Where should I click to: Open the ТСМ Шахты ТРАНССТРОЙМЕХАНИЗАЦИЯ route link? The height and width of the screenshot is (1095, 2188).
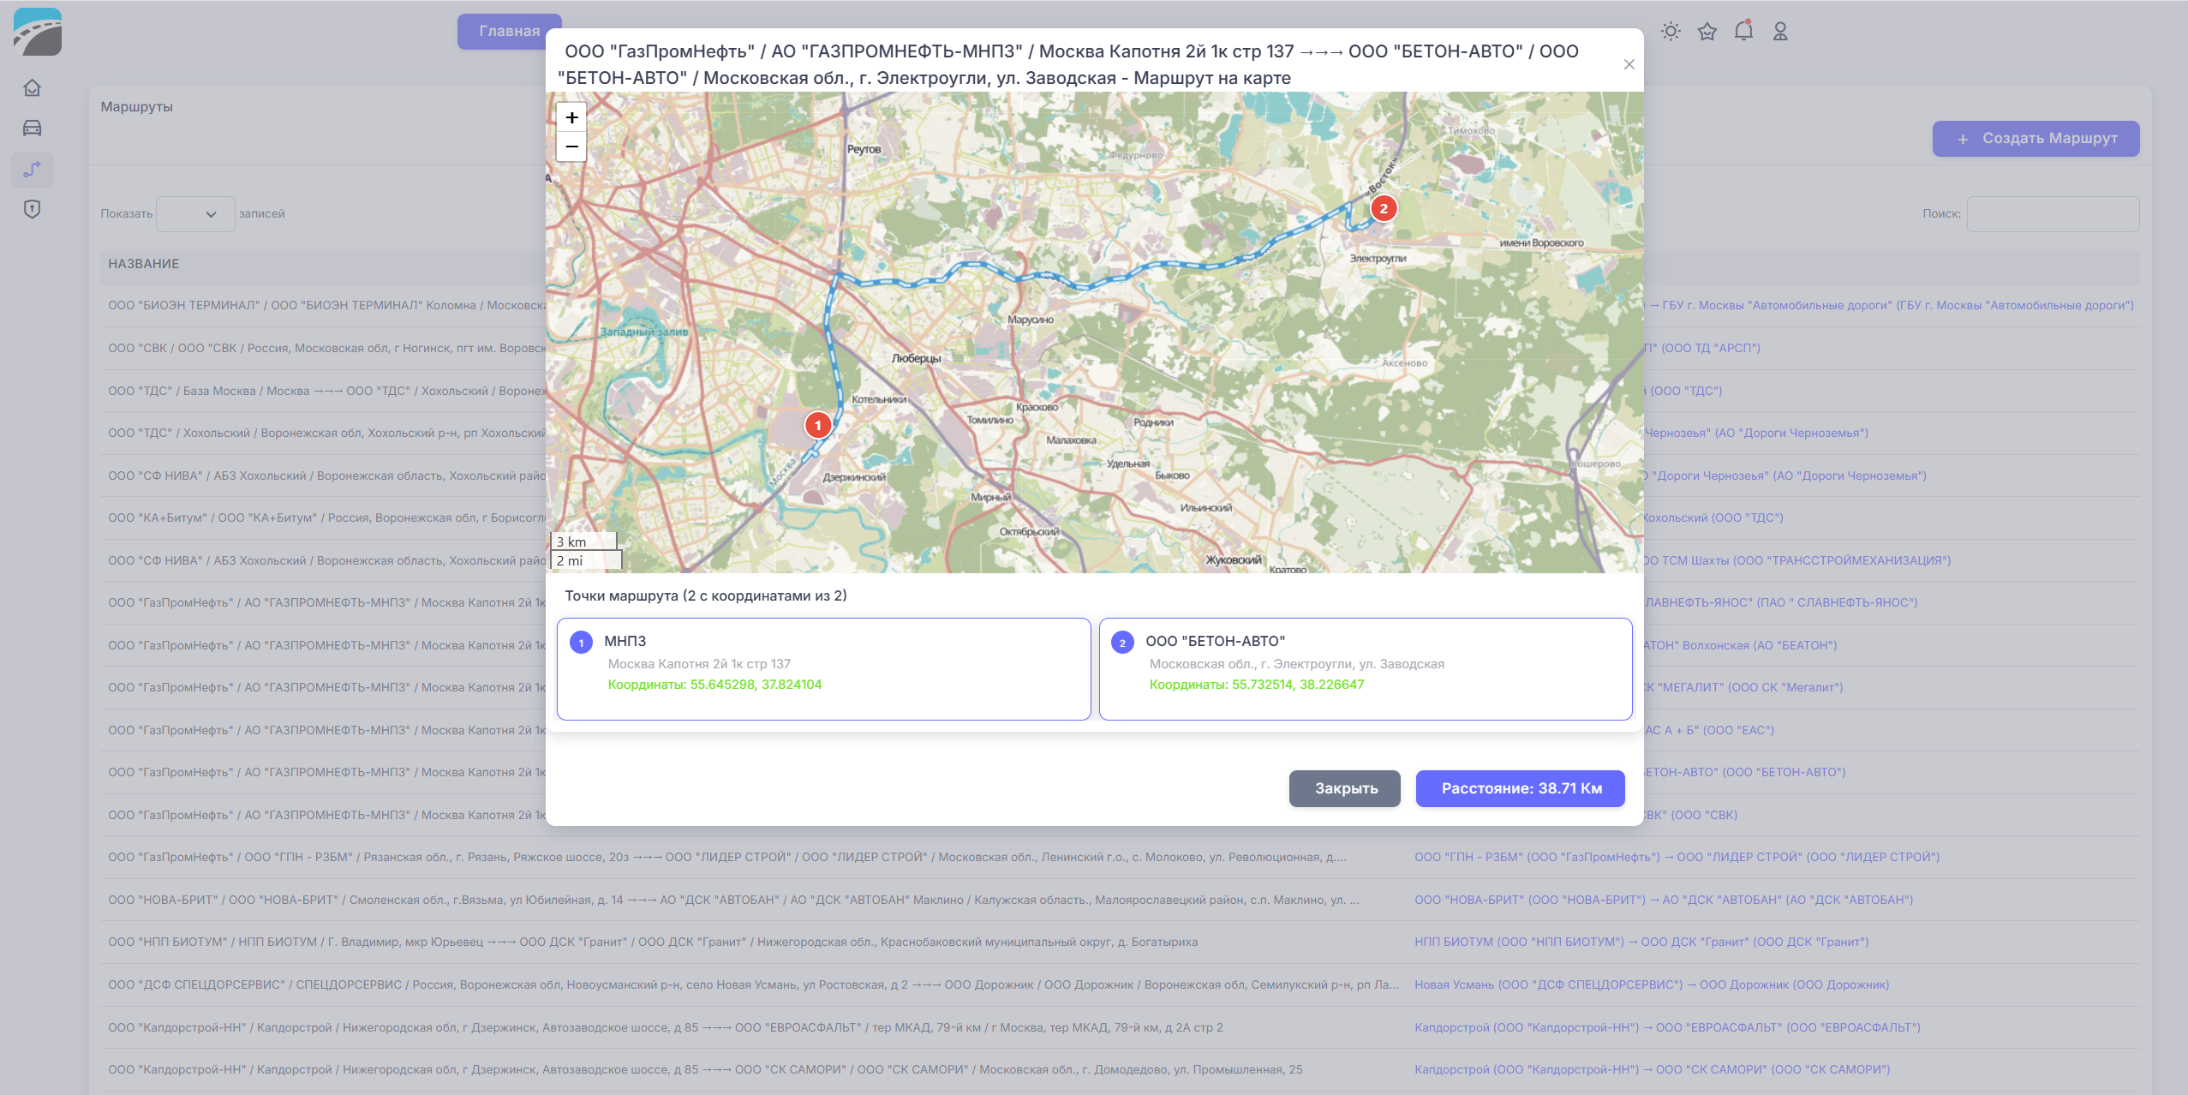coord(1797,560)
